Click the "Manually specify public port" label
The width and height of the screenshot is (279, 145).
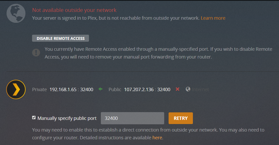point(67,118)
